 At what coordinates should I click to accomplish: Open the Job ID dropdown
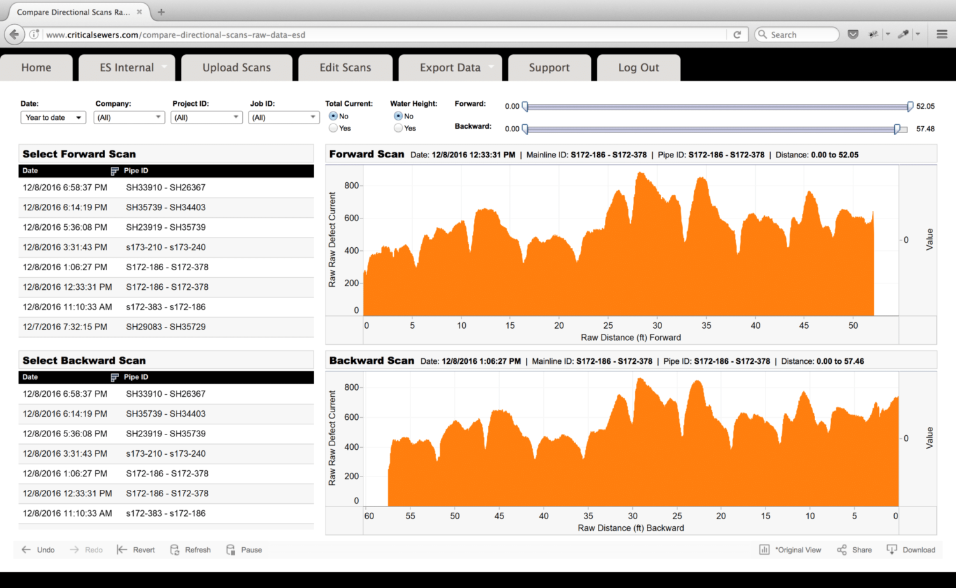pos(284,118)
